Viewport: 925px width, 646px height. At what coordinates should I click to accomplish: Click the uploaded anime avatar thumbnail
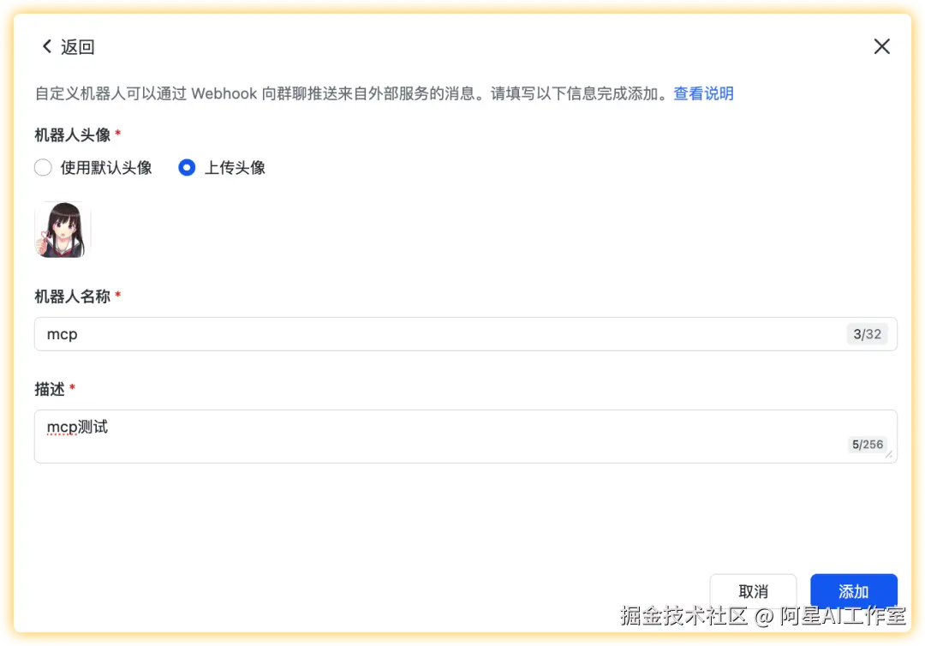click(x=62, y=229)
